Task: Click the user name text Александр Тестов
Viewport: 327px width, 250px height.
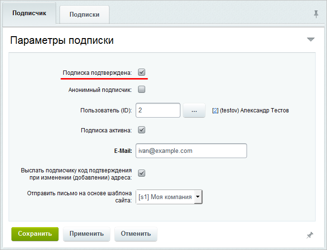Action: point(265,110)
